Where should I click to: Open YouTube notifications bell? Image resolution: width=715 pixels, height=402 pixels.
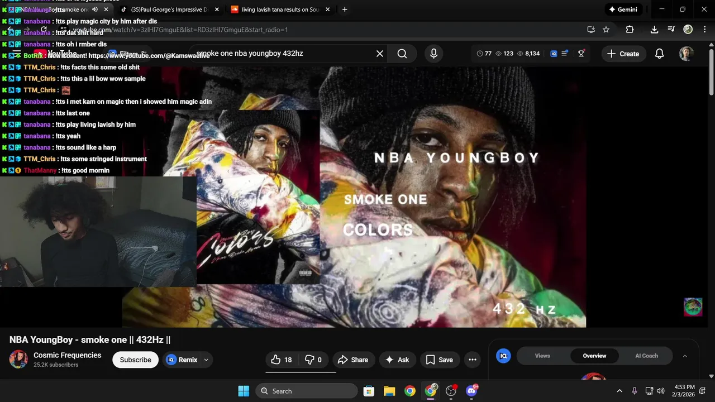[659, 54]
